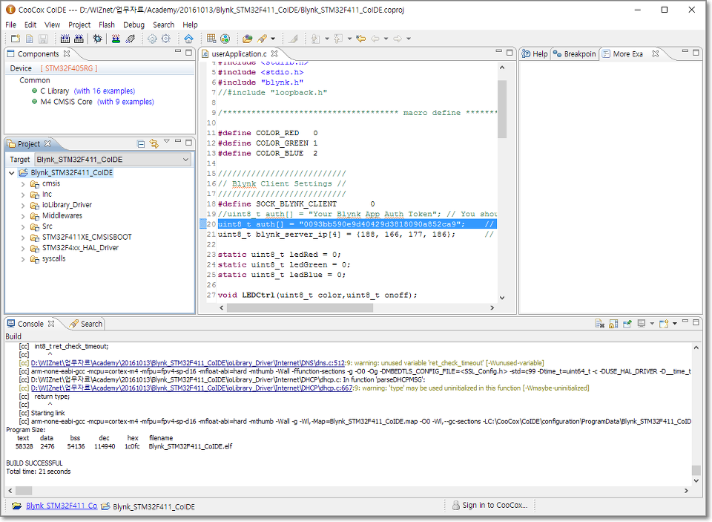The width and height of the screenshot is (712, 522).
Task: Expand the Src folder
Action: (x=23, y=227)
